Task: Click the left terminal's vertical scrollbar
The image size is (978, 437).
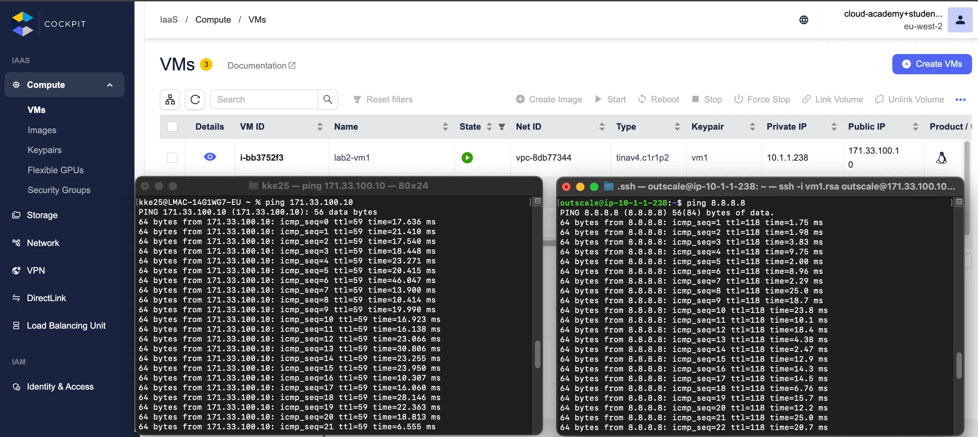Action: tap(537, 354)
